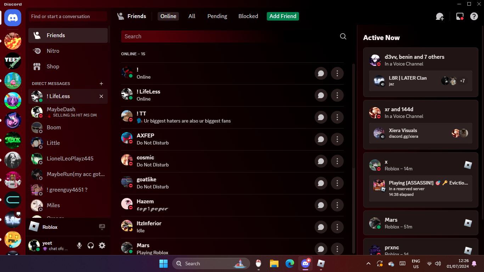Open the Boom direct message
Screen dimensions: 484x272
pos(68,127)
